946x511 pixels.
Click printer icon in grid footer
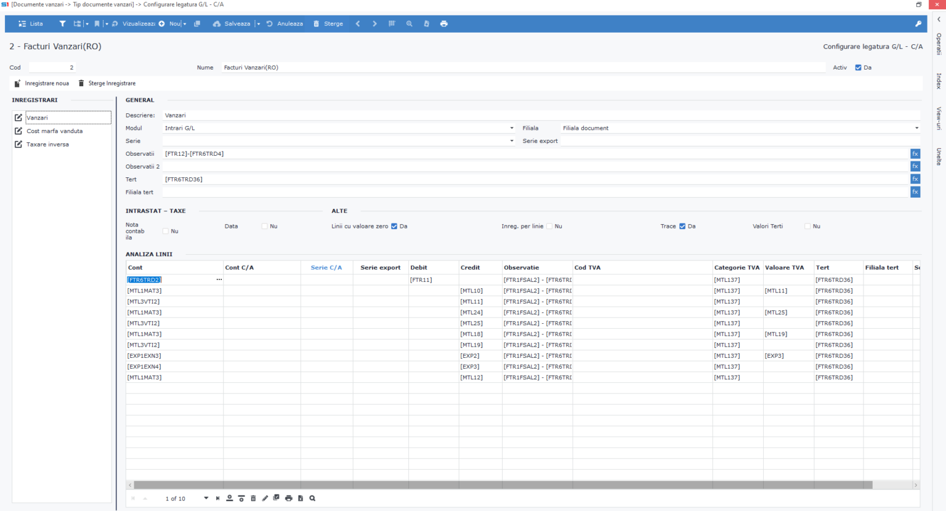(288, 498)
